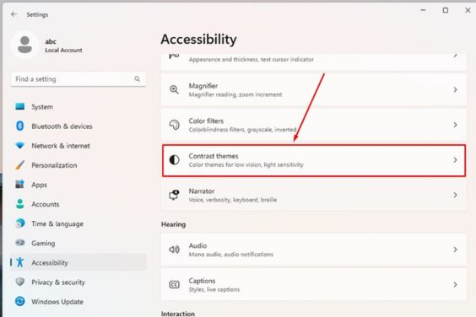
Task: Open the Narrator settings entry
Action: [x=314, y=195]
